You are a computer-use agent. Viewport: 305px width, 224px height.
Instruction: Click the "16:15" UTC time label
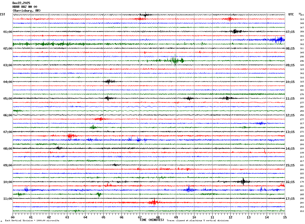[290, 182]
